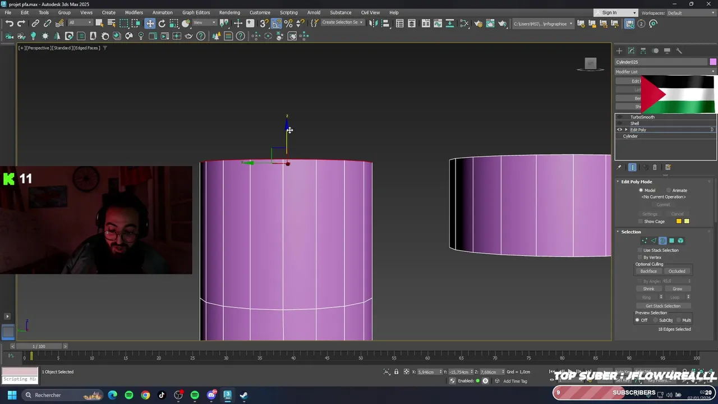
Task: Remove modifier with the trash icon
Action: coord(655,167)
